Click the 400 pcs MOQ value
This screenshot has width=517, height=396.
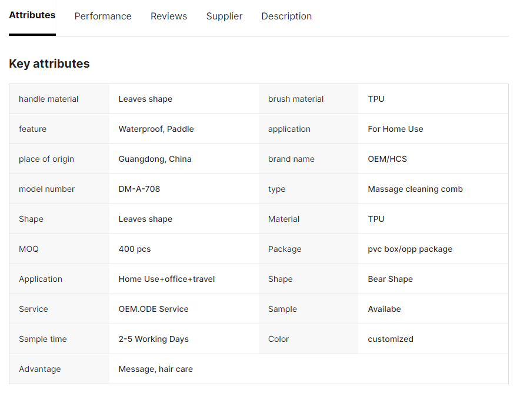coord(135,249)
